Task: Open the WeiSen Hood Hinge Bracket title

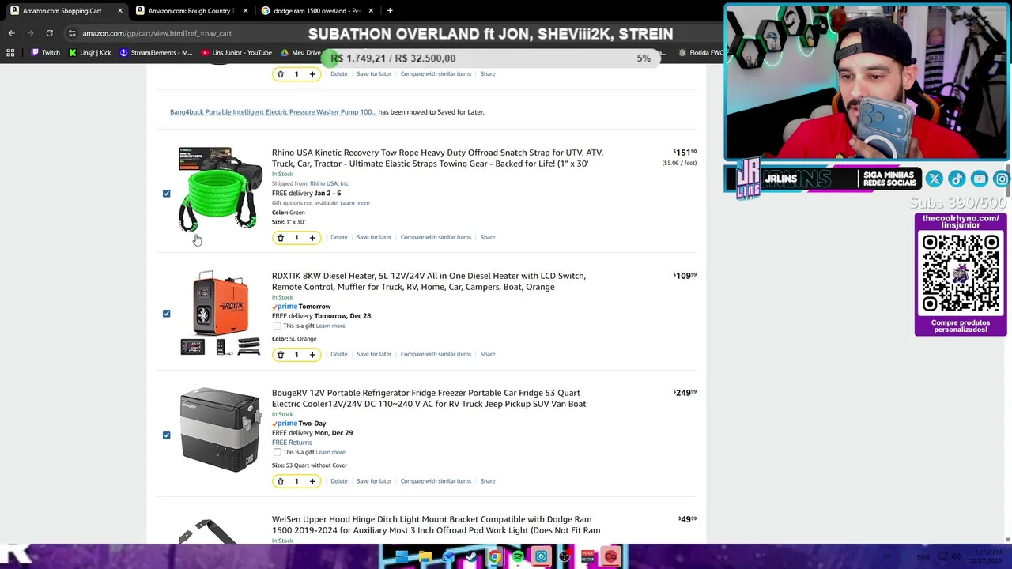Action: click(436, 525)
